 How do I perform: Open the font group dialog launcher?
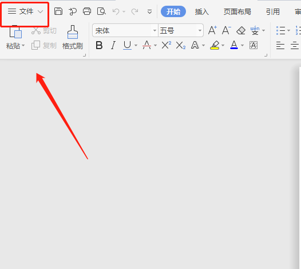266,55
